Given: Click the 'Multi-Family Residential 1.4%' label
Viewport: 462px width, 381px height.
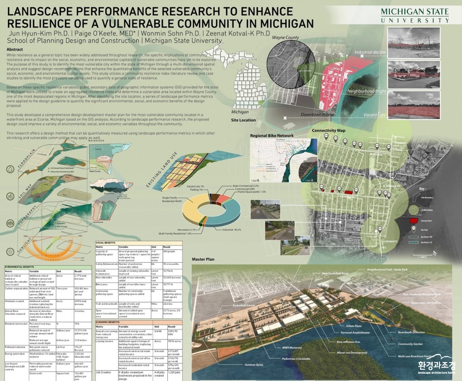Looking at the screenshot, I should tap(175, 233).
